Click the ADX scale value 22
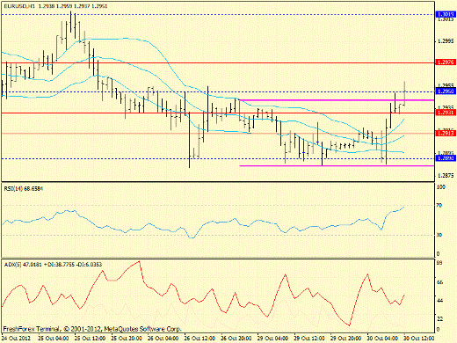The width and height of the screenshot is (457, 343). click(x=439, y=319)
